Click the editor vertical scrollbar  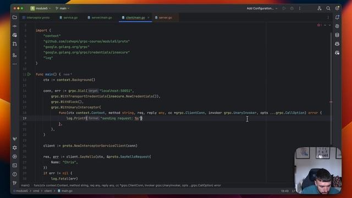(x=331, y=88)
